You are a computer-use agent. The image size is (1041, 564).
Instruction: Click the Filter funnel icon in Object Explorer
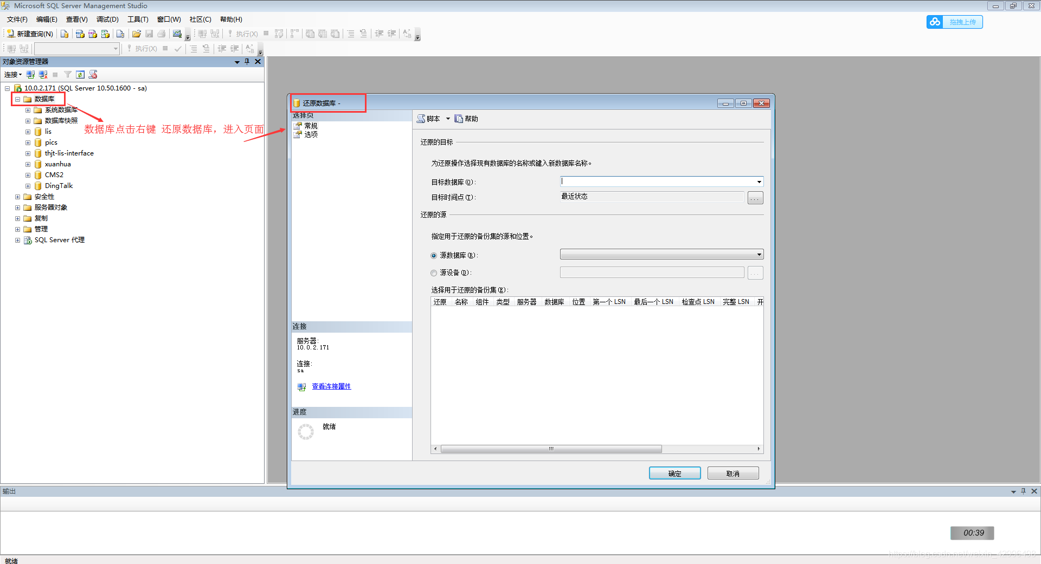(x=68, y=74)
